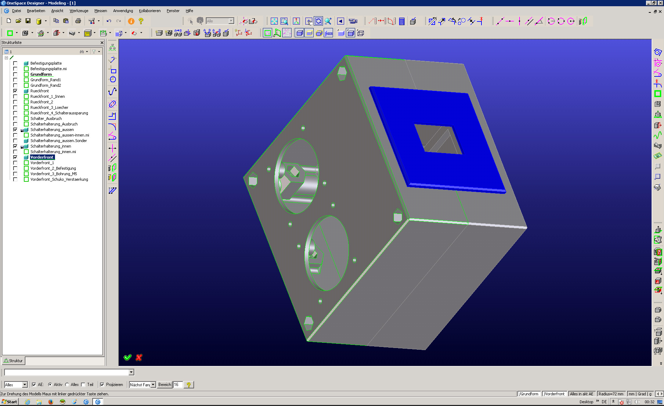Click the Bereich button

(165, 385)
